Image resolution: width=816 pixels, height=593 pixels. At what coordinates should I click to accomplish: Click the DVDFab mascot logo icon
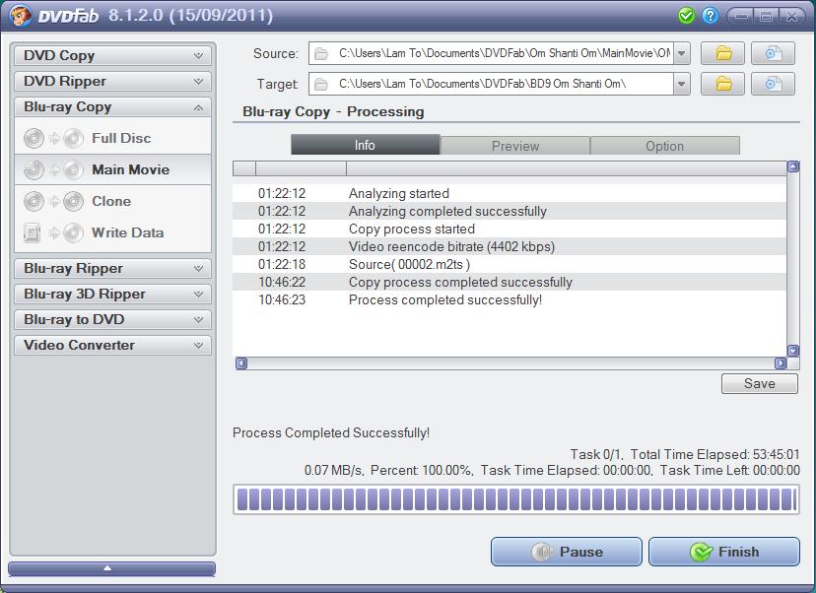21,15
